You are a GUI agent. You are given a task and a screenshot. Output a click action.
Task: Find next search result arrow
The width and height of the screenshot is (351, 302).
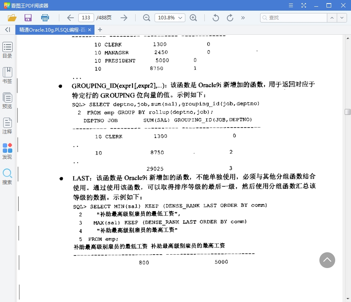tap(342, 18)
